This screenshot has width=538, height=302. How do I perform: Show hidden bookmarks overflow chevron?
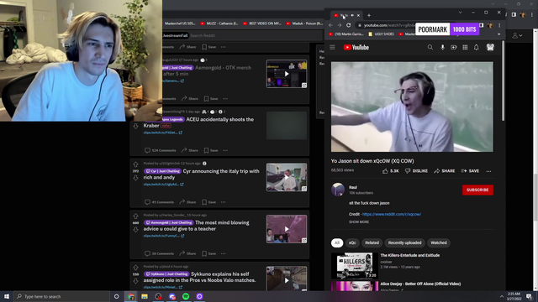(x=498, y=34)
